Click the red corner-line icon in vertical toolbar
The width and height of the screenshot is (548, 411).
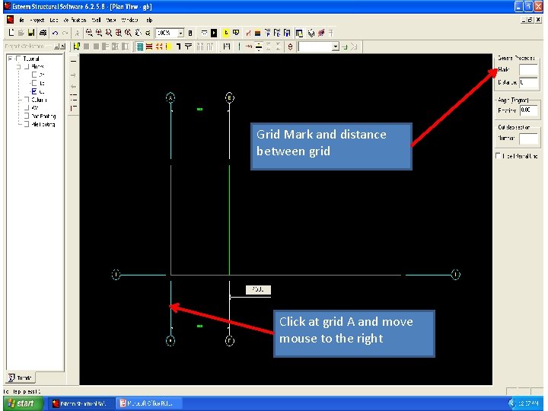click(73, 109)
